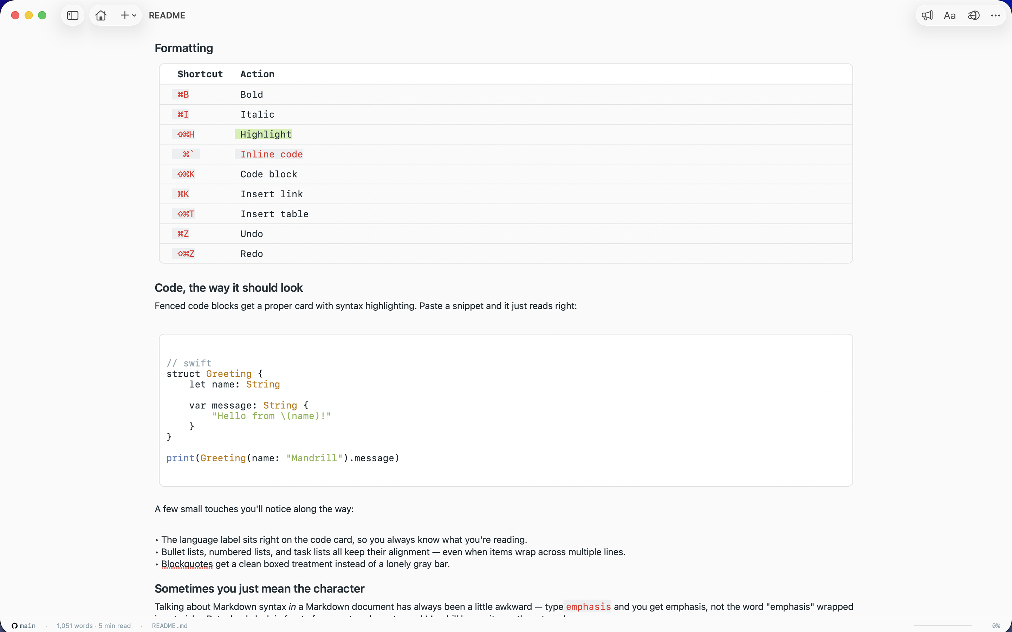Click the '// swift' comment line

tap(189, 363)
